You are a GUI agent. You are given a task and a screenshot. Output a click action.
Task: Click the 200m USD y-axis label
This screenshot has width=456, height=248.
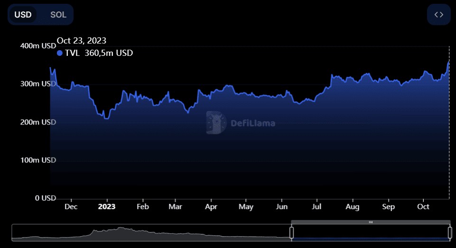tap(38, 122)
